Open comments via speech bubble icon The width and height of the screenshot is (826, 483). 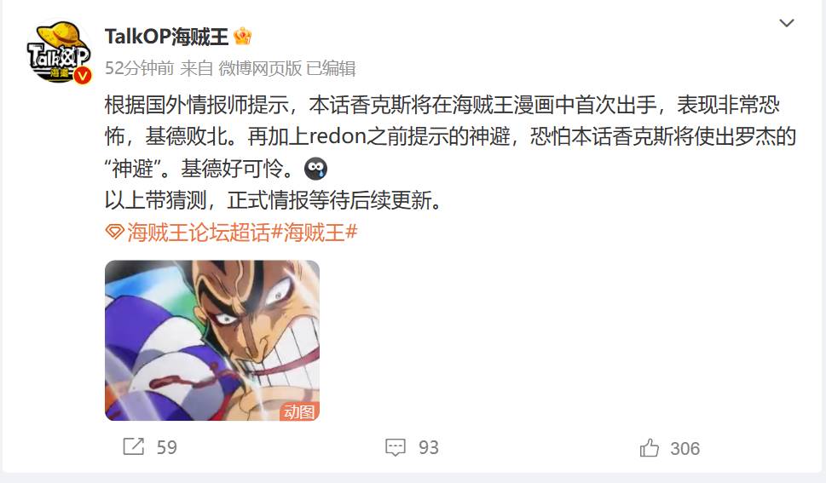395,447
